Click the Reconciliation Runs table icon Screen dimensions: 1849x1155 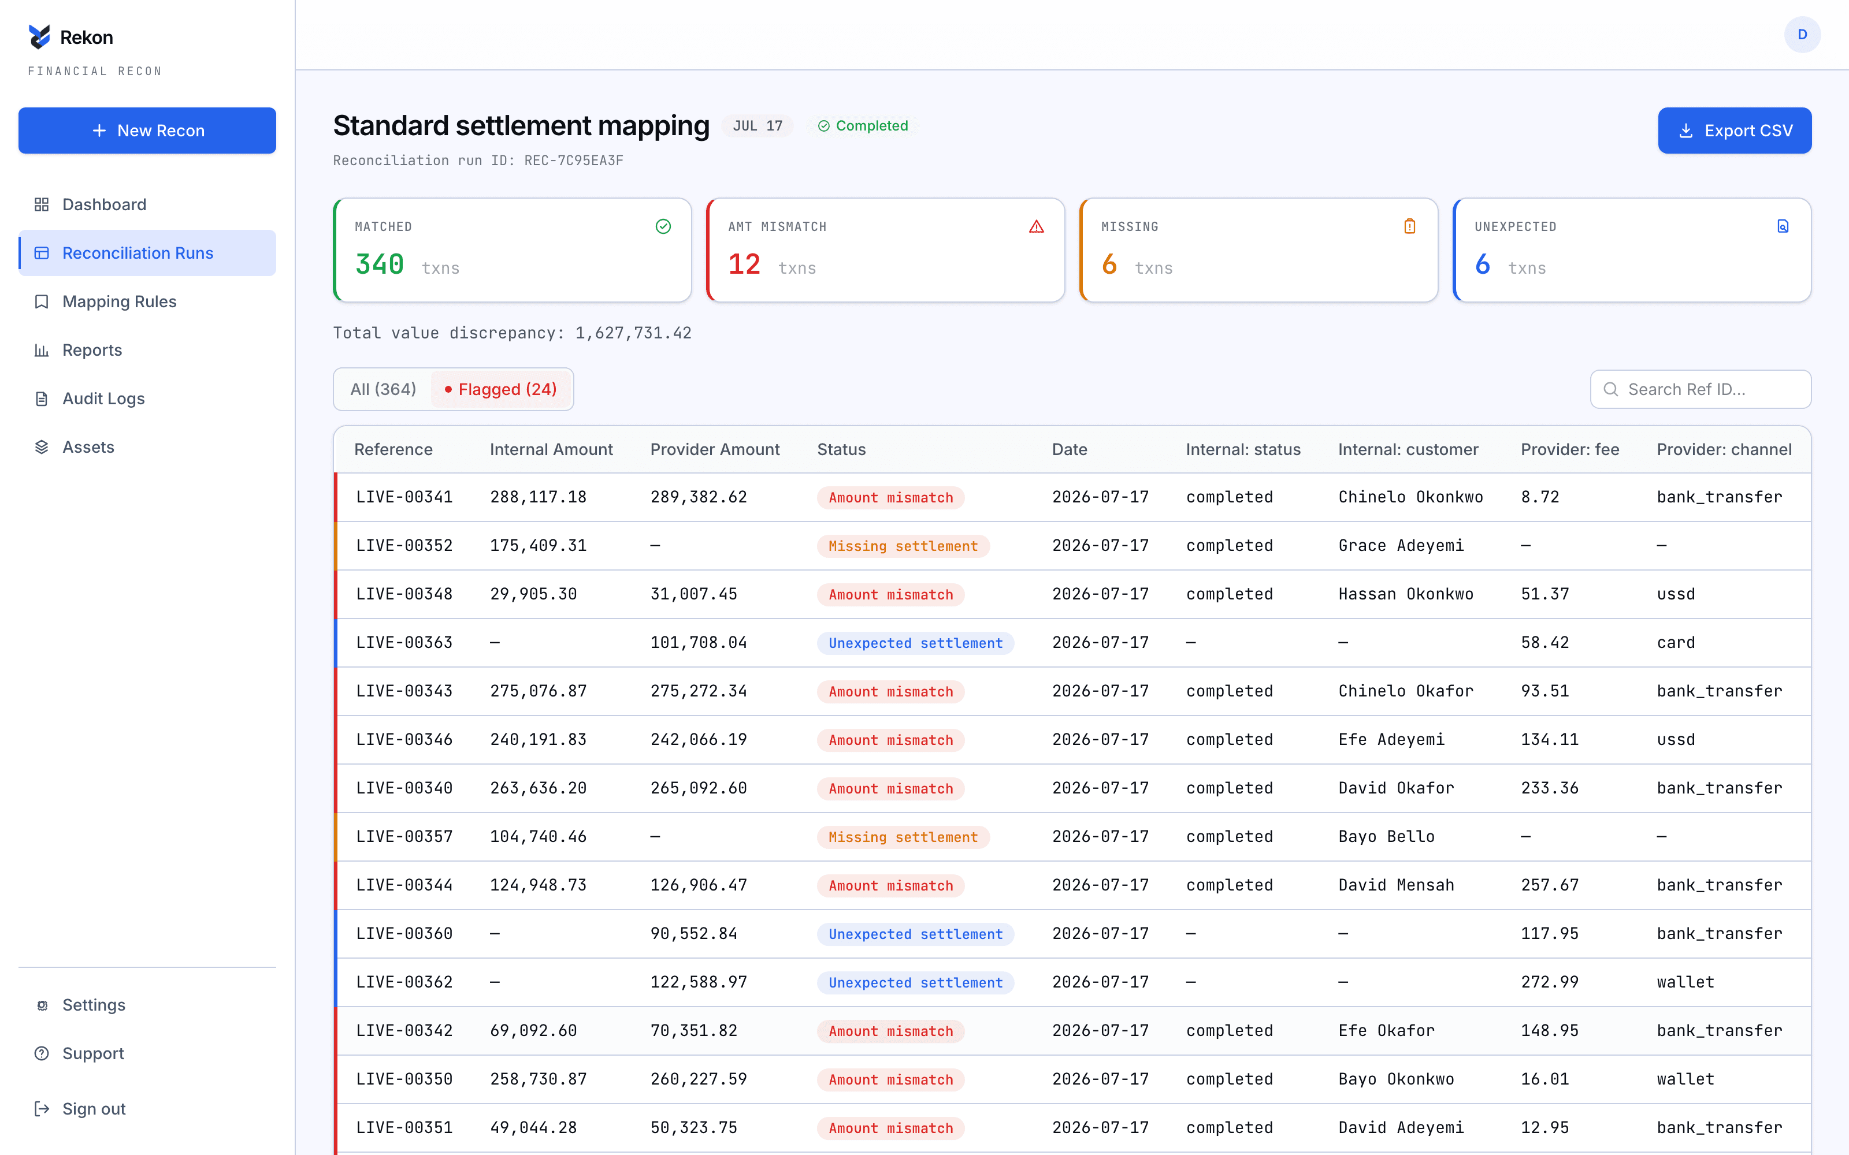[x=42, y=253]
